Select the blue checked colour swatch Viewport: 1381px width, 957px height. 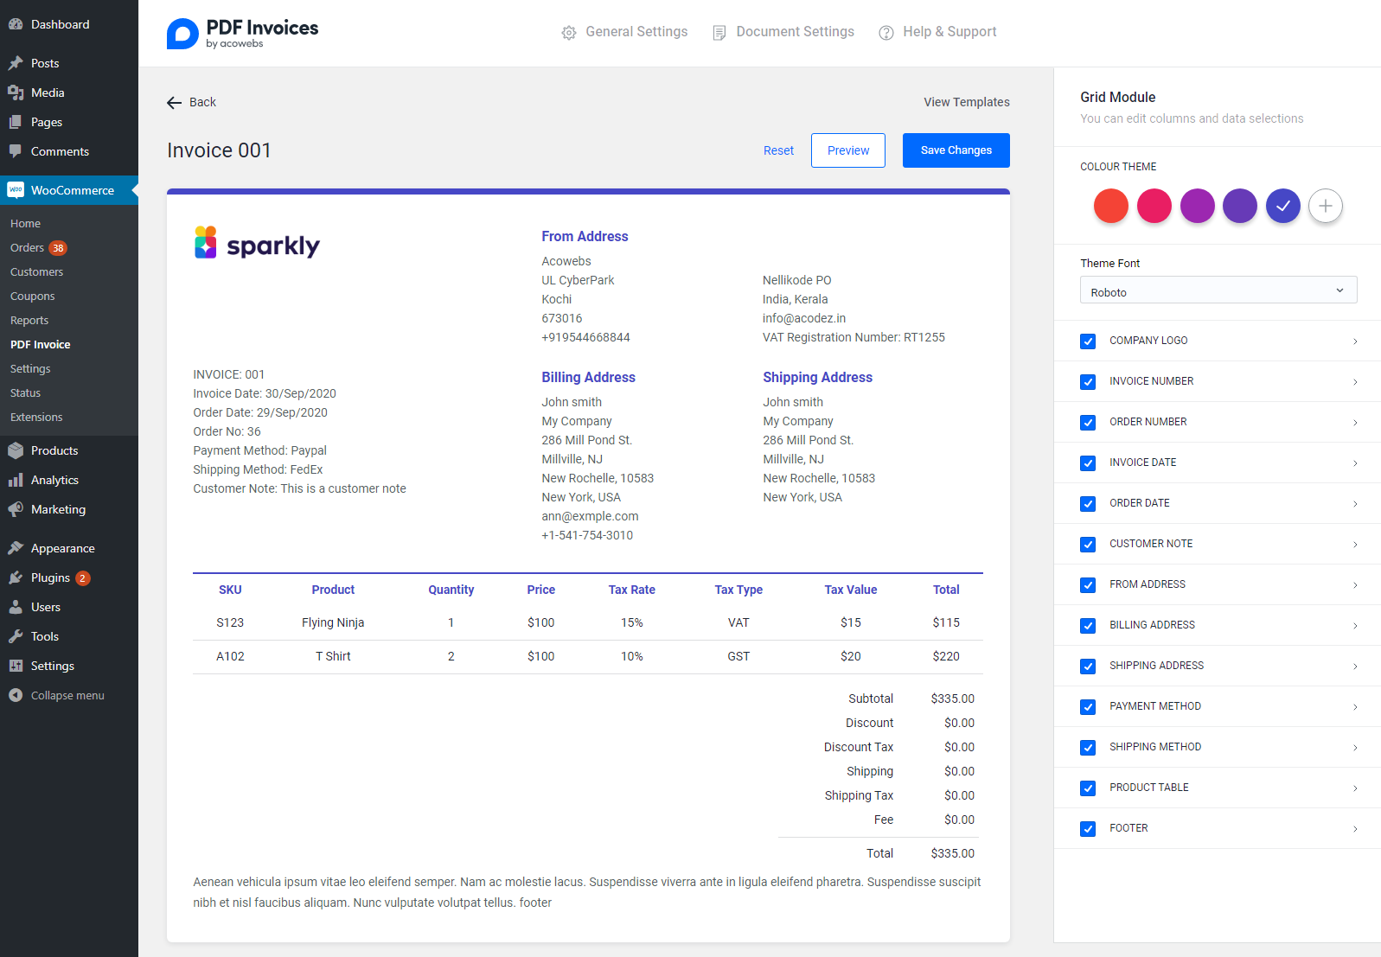coord(1283,206)
